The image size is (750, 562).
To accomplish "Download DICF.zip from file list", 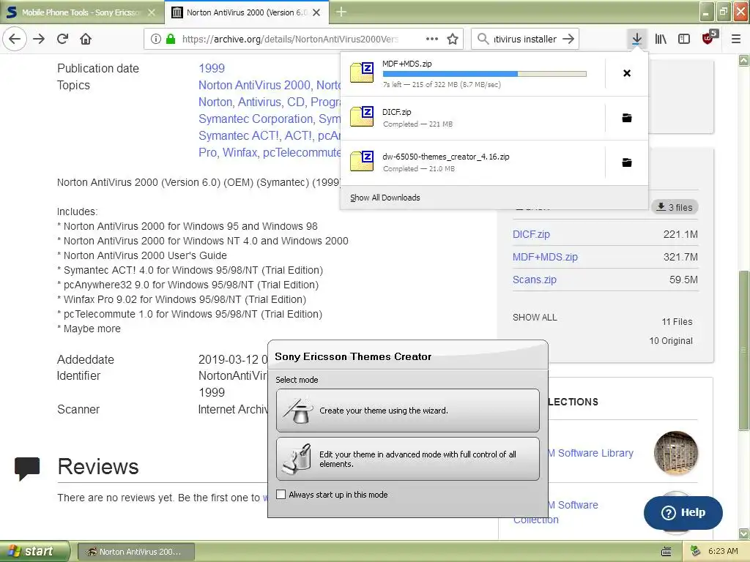I will coord(531,234).
